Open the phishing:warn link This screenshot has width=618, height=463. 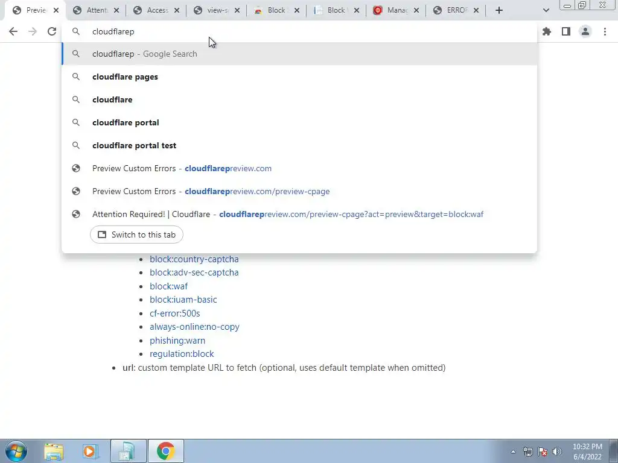pos(177,341)
